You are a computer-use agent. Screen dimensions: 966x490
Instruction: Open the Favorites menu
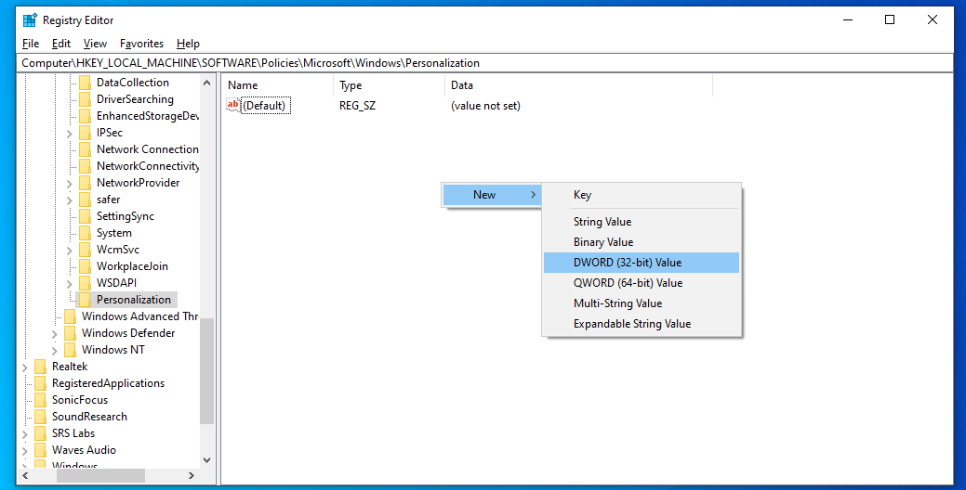click(x=141, y=44)
